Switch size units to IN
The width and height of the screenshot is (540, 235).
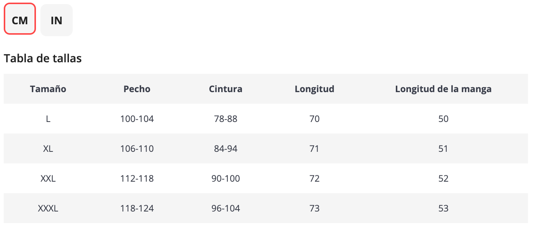tap(56, 20)
